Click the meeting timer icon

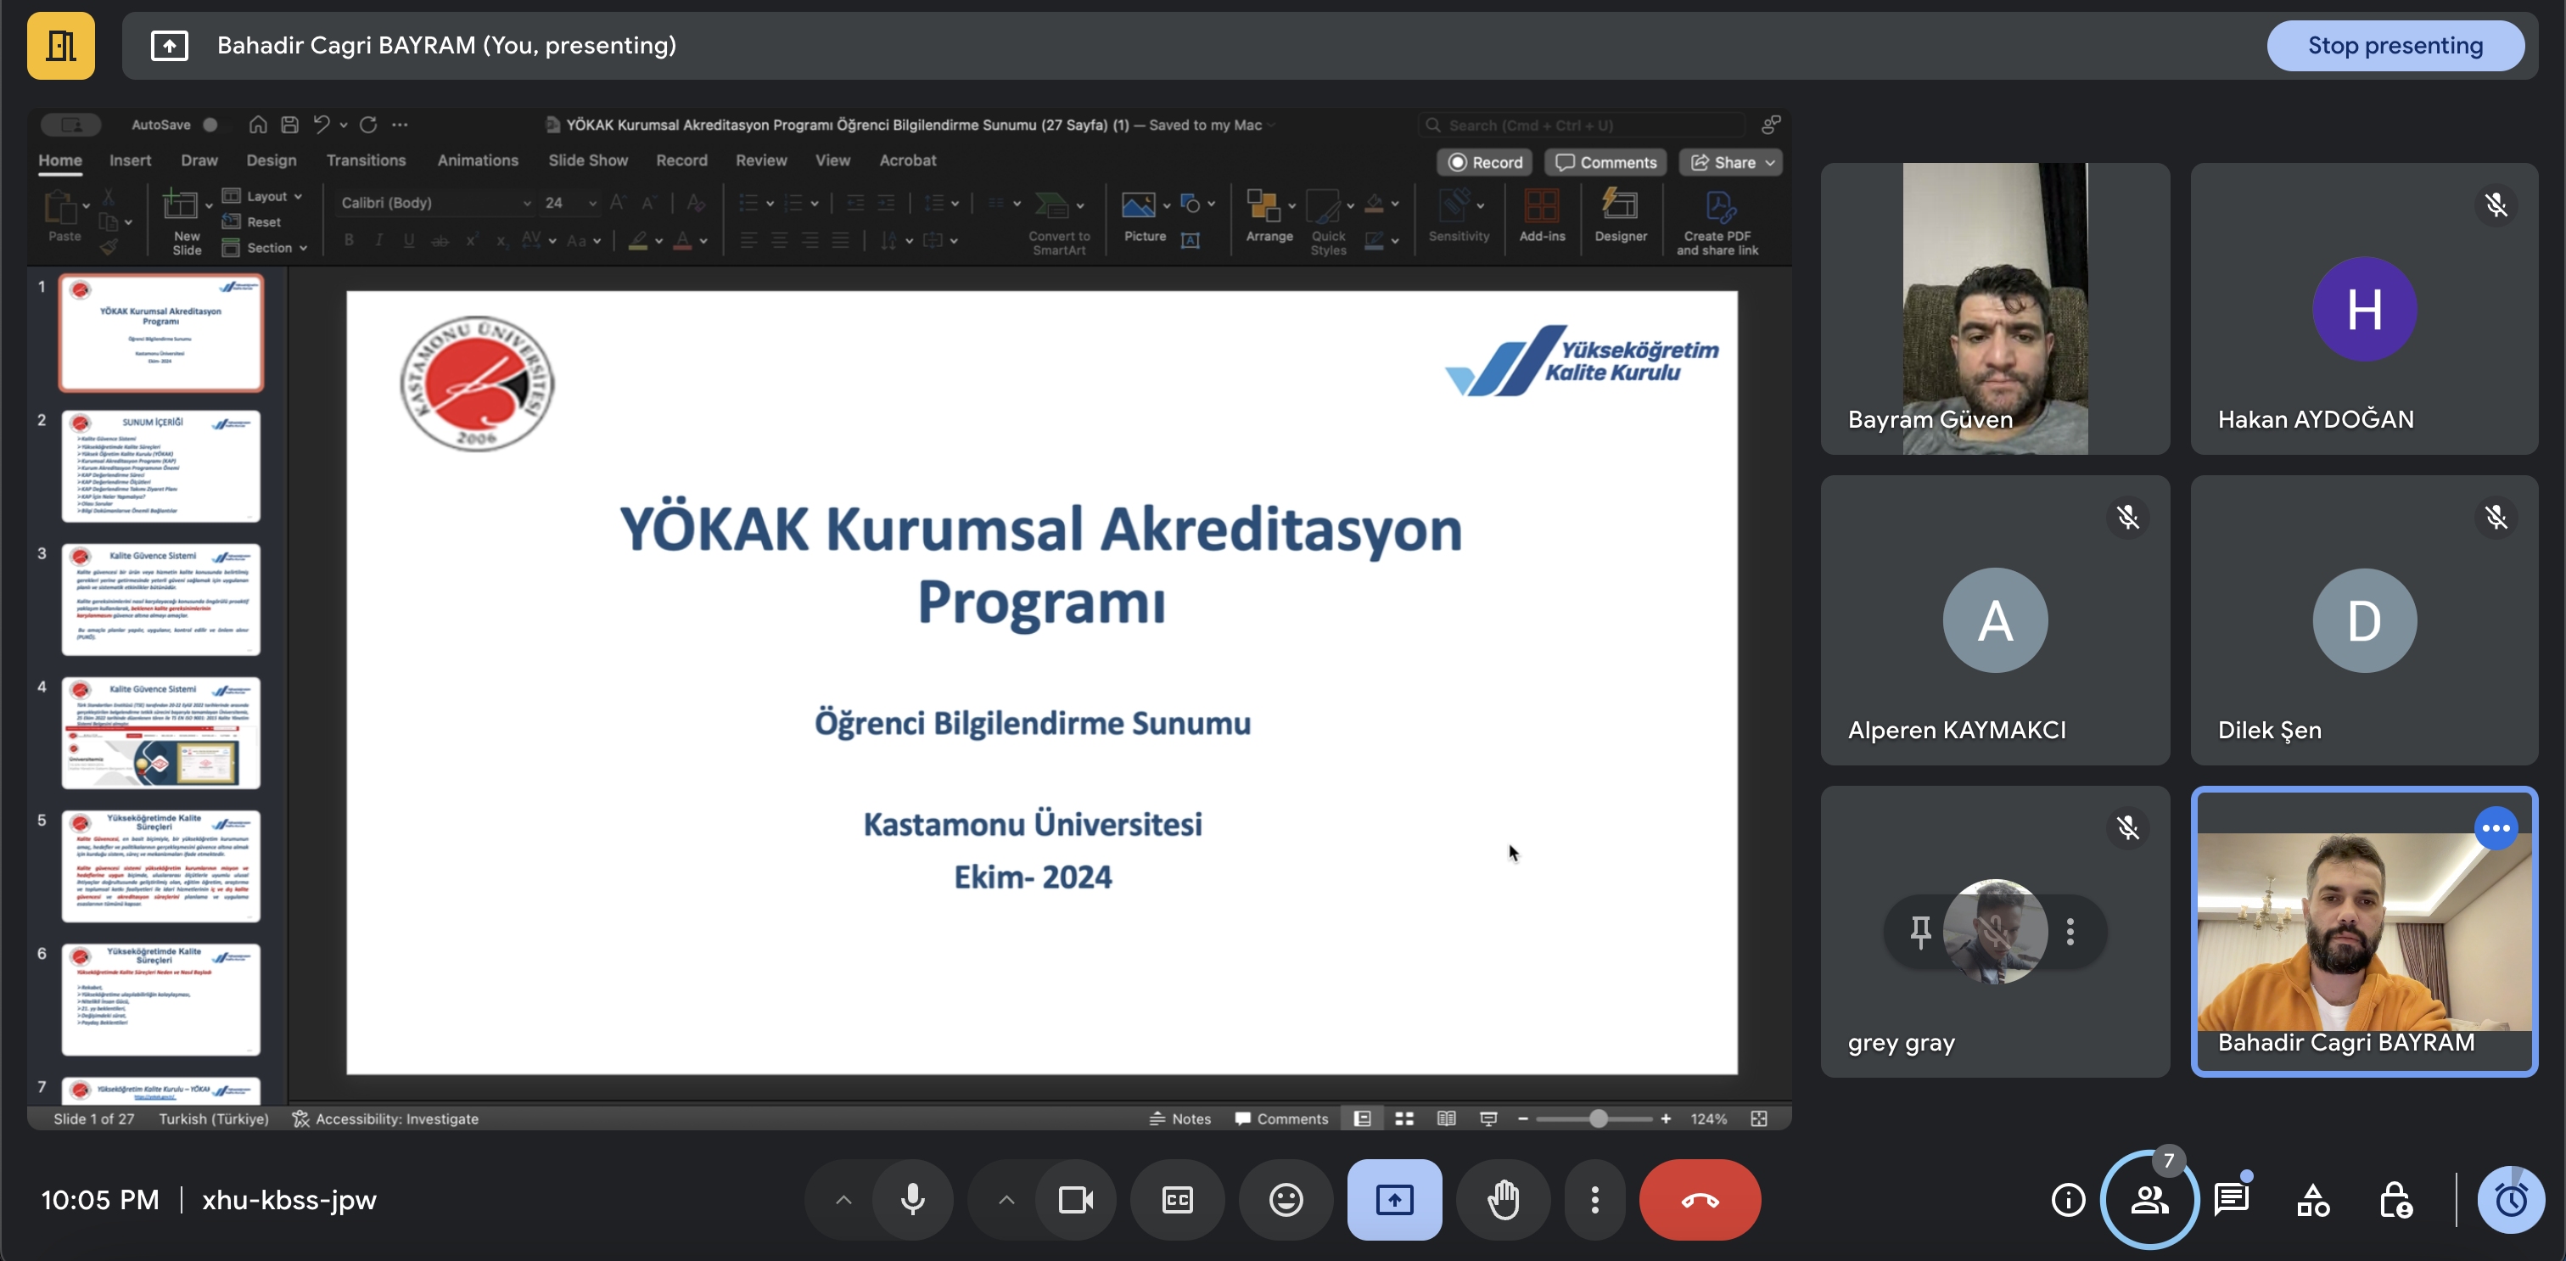coord(2510,1199)
